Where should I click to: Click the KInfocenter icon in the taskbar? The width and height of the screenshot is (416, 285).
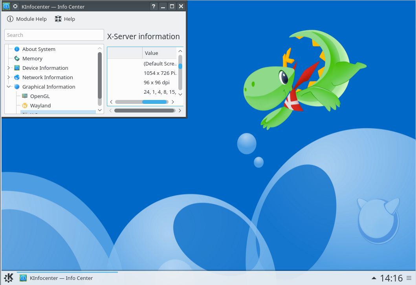tap(23, 278)
